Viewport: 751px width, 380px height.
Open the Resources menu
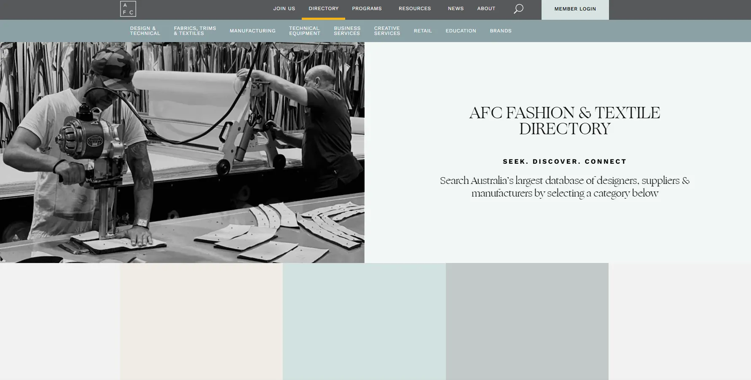[415, 8]
